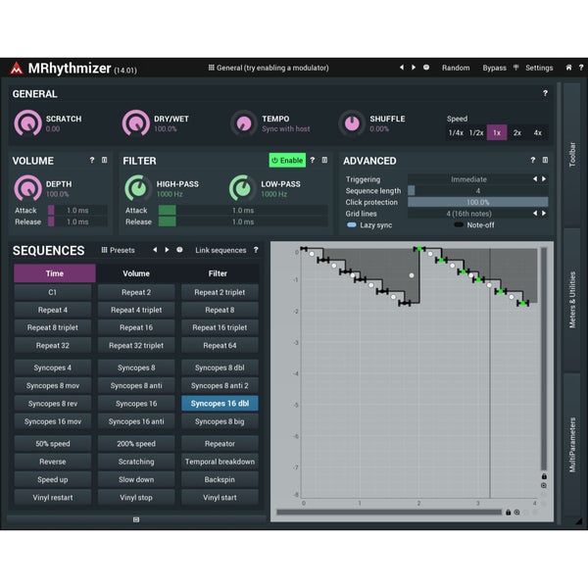Select next Triggering option arrow
This screenshot has width=588, height=588.
click(x=544, y=179)
